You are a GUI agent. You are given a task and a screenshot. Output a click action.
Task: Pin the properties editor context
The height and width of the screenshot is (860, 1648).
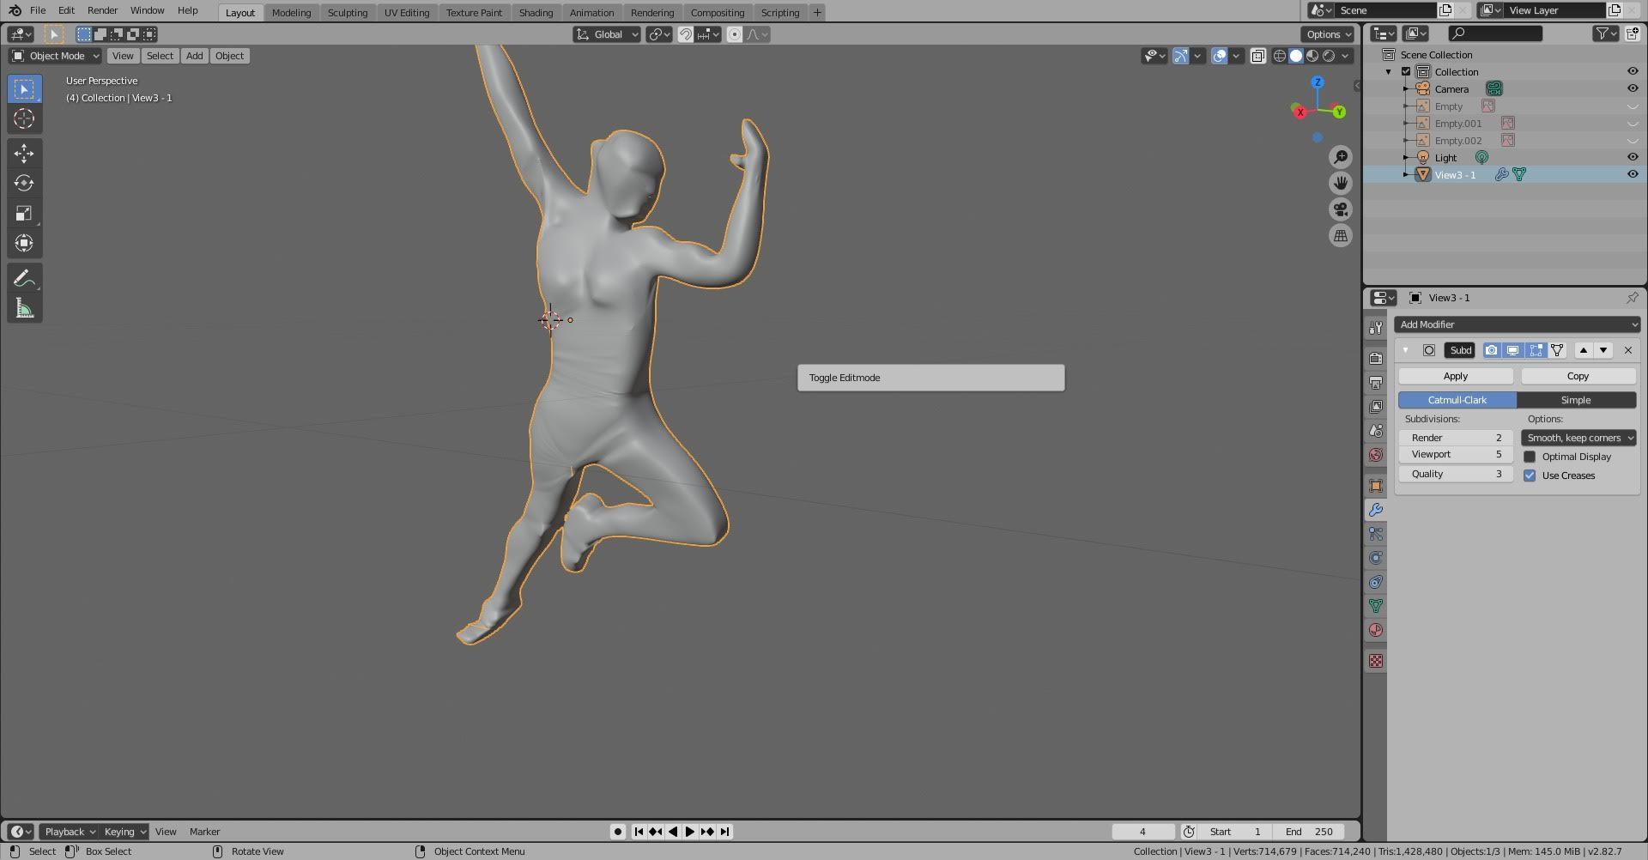coord(1632,298)
